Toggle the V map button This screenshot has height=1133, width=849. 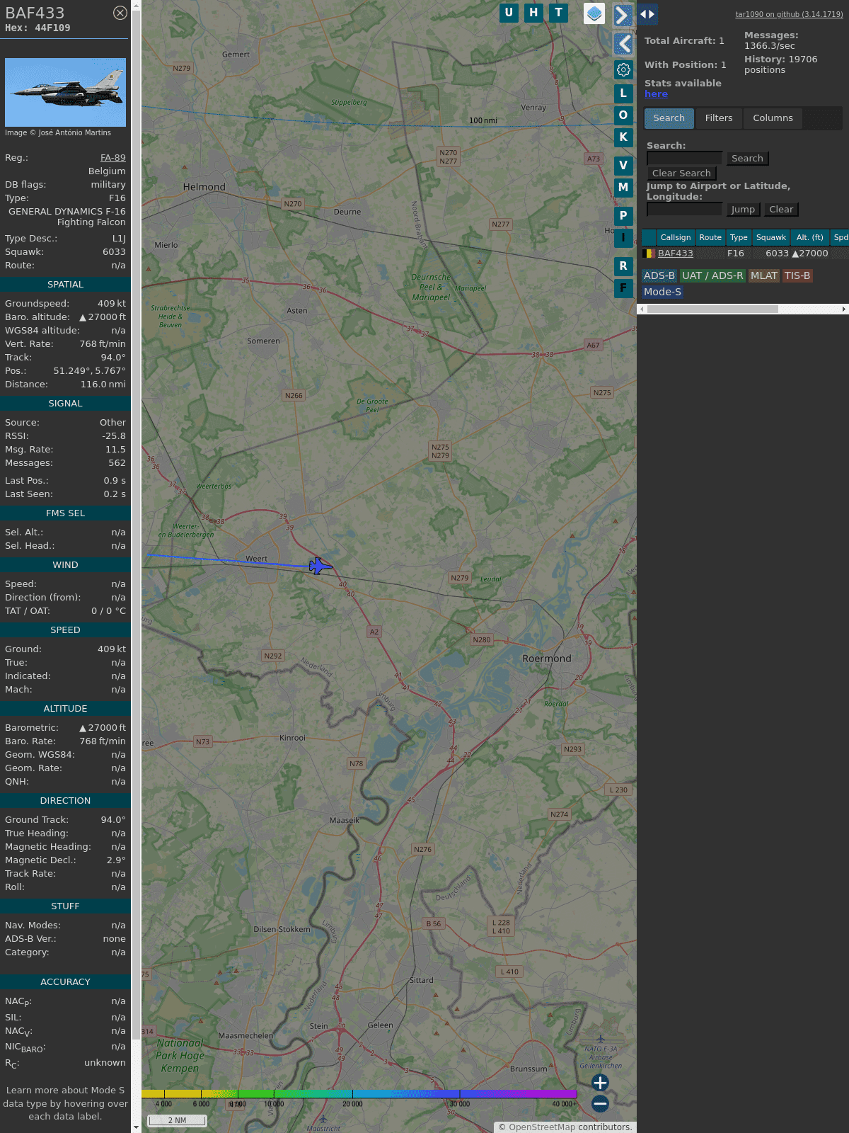point(623,165)
